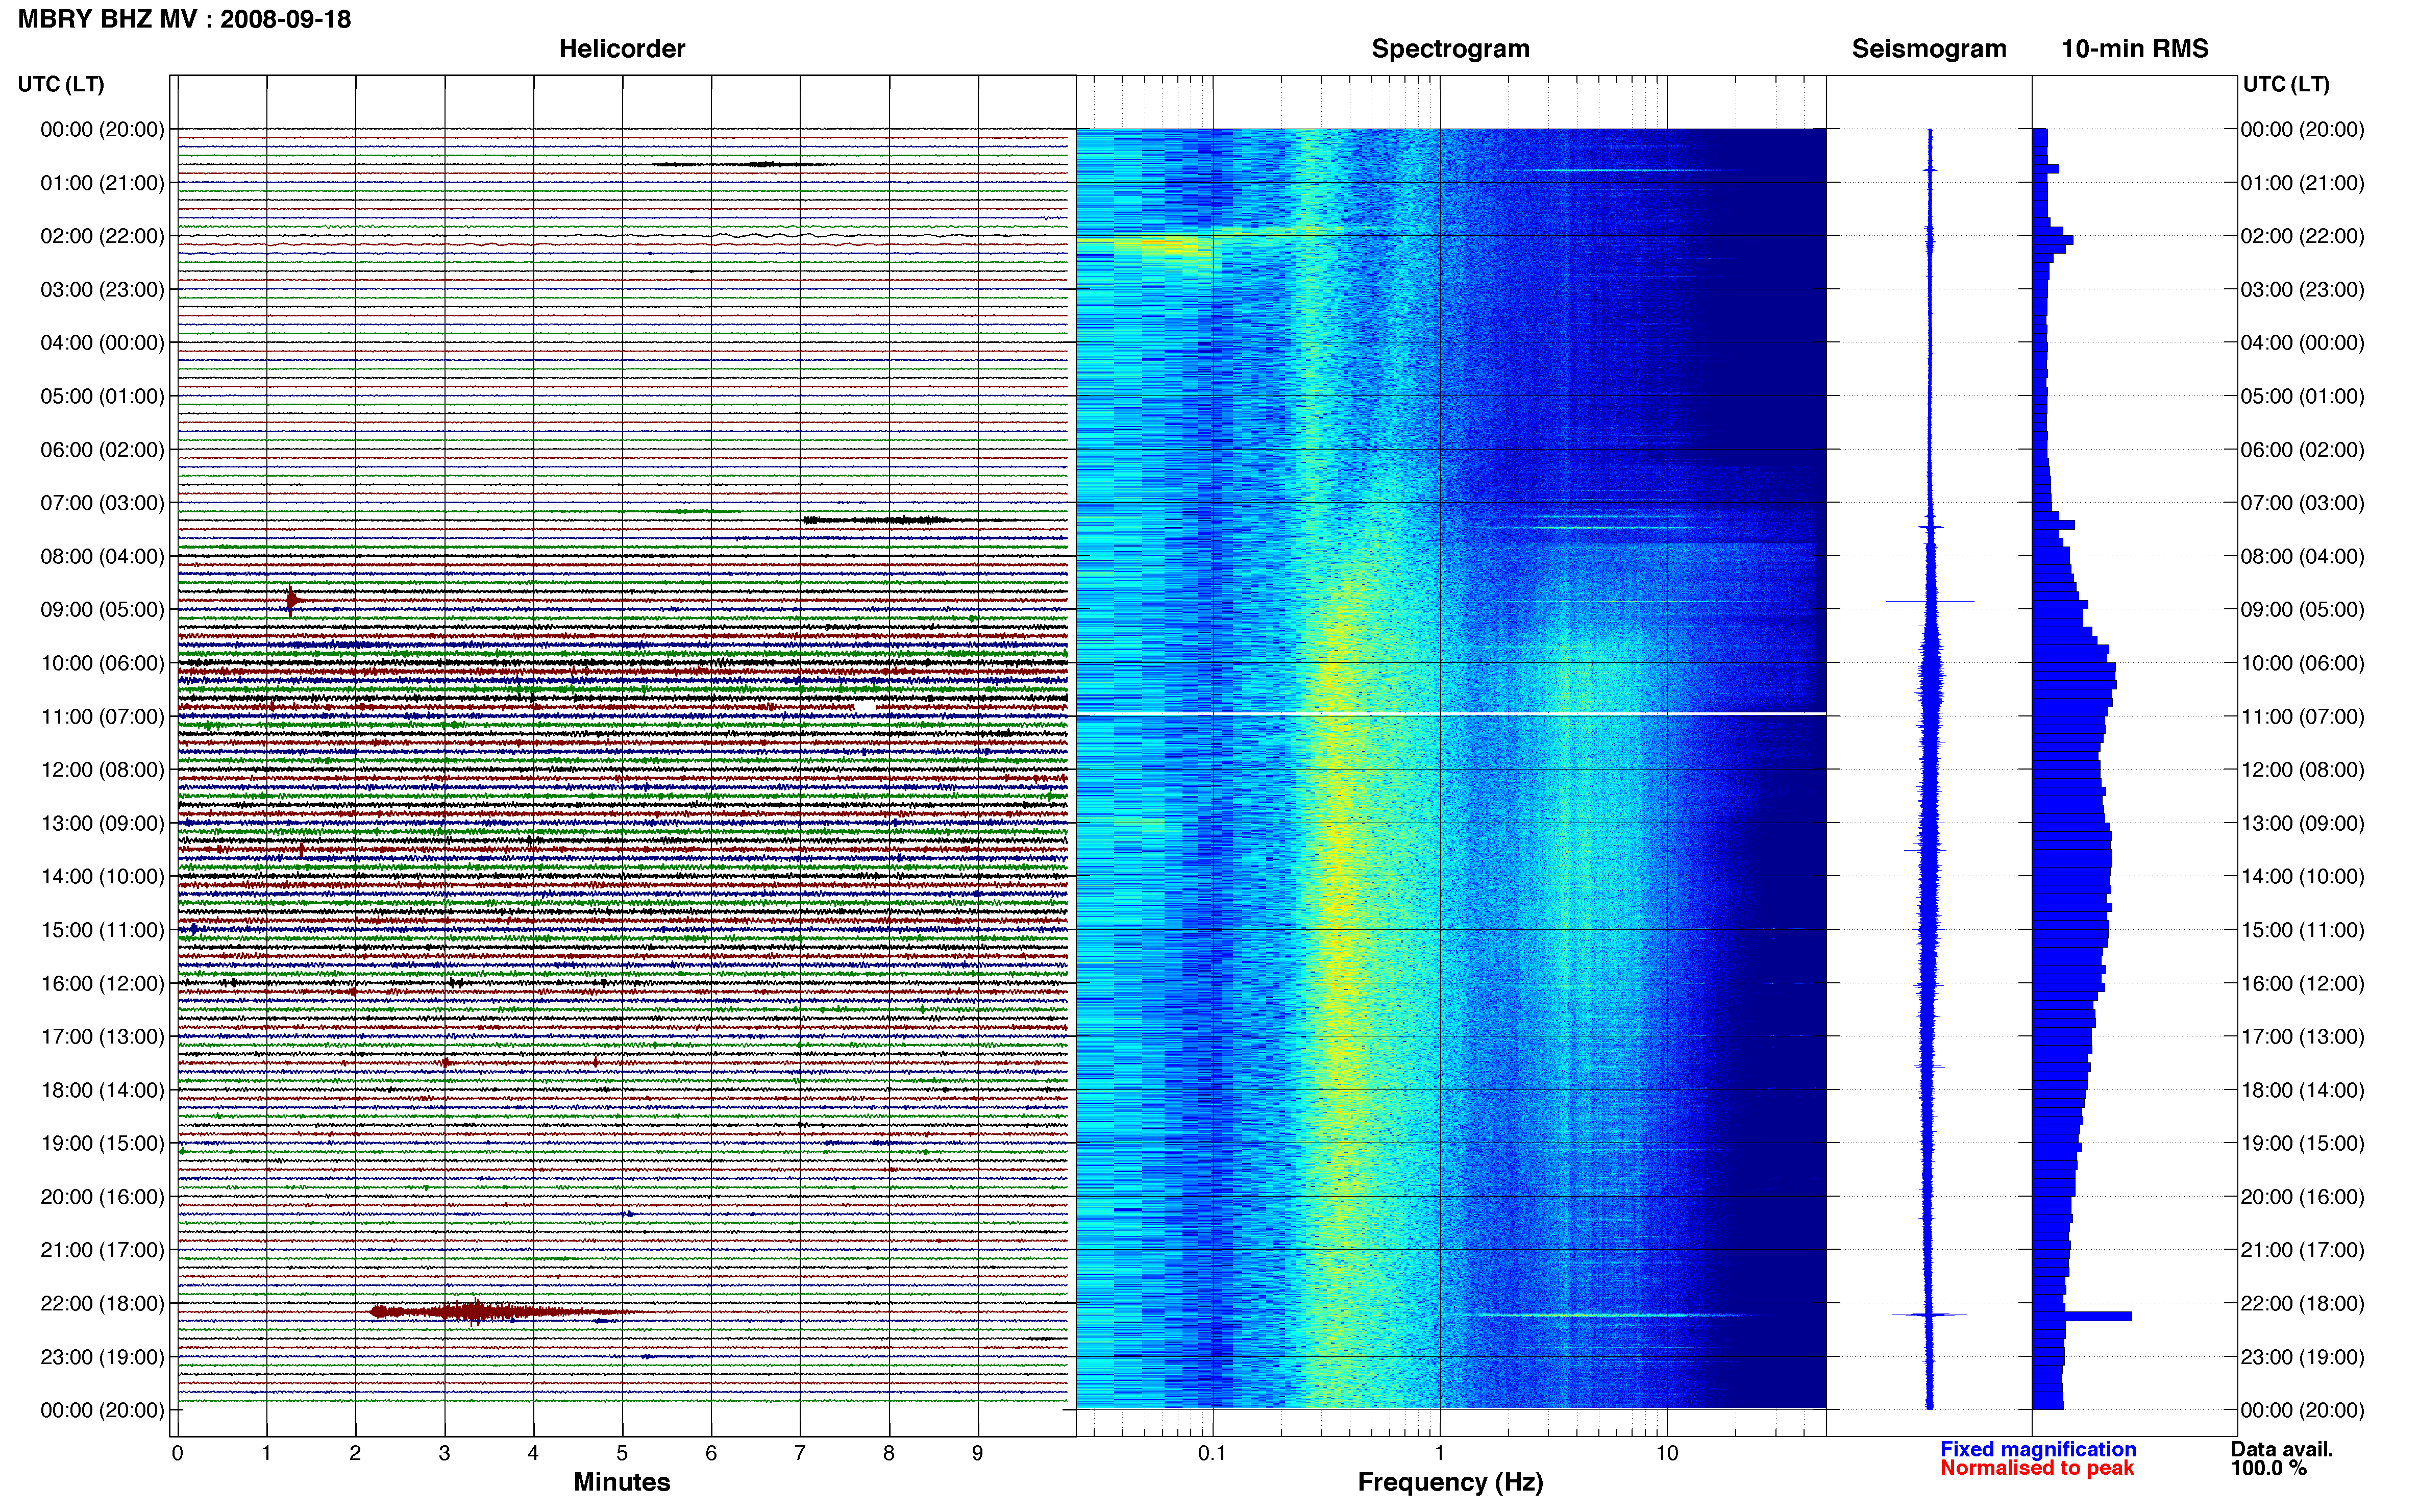The width and height of the screenshot is (2419, 1512).
Task: Click left time label '01:00 (21:00)'
Action: tap(102, 183)
